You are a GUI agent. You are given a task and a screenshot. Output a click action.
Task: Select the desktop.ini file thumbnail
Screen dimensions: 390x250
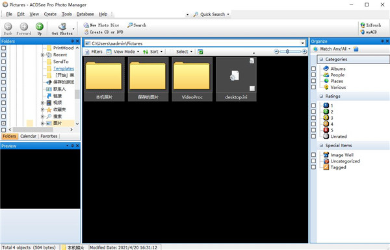pos(236,79)
